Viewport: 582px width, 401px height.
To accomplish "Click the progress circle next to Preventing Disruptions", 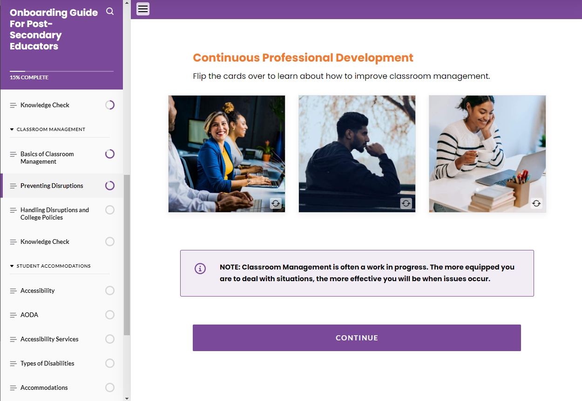I will click(109, 185).
